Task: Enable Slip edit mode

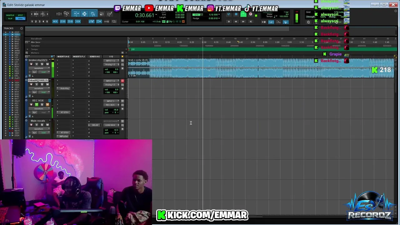Action: [x=10, y=18]
